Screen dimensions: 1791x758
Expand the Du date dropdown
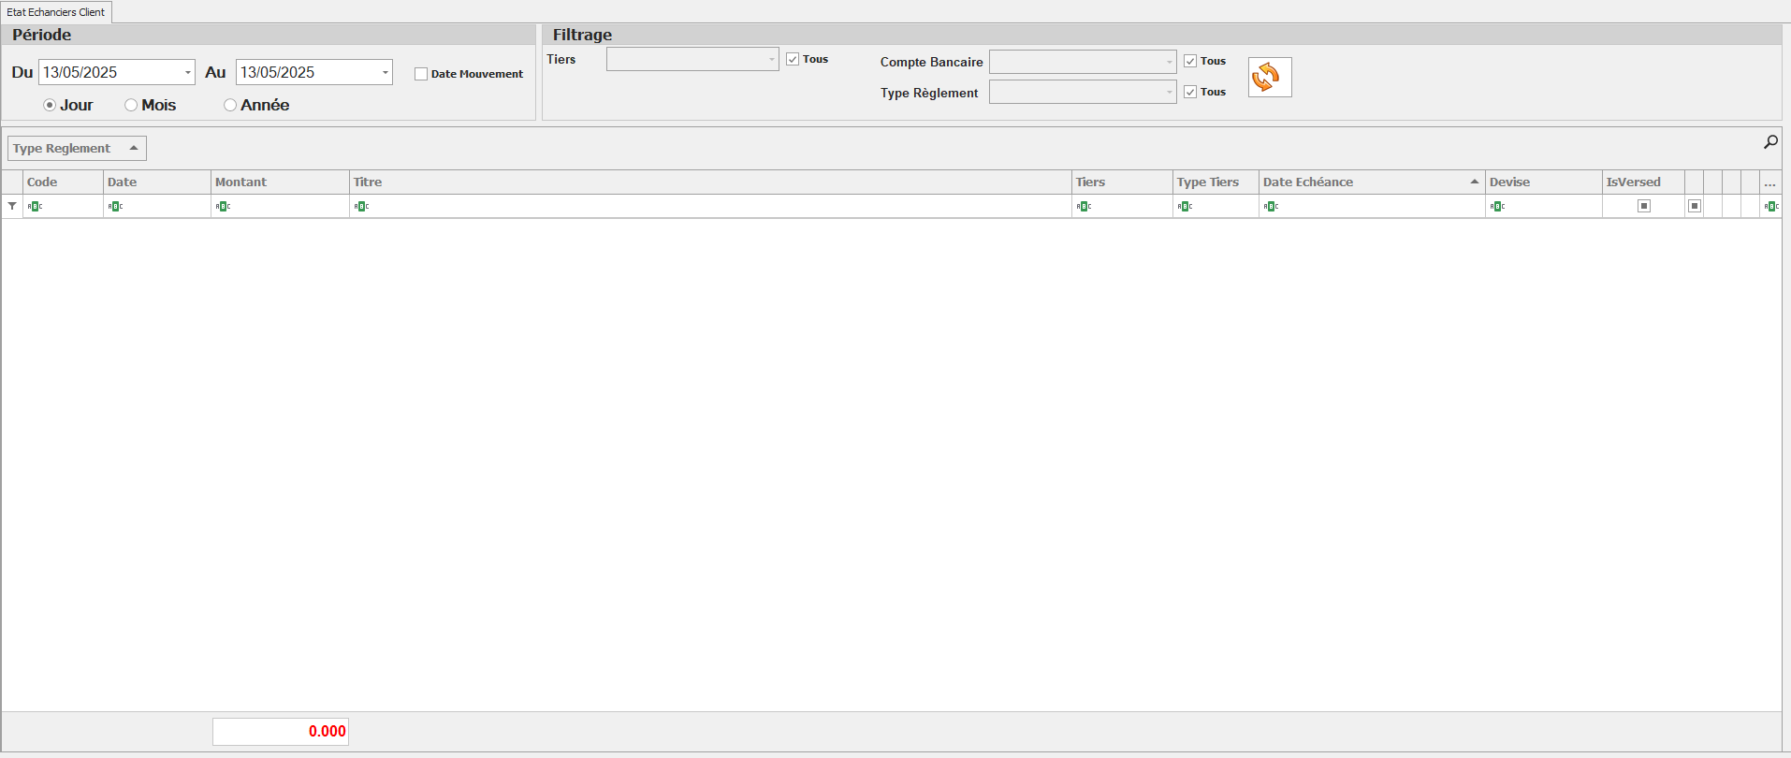187,72
